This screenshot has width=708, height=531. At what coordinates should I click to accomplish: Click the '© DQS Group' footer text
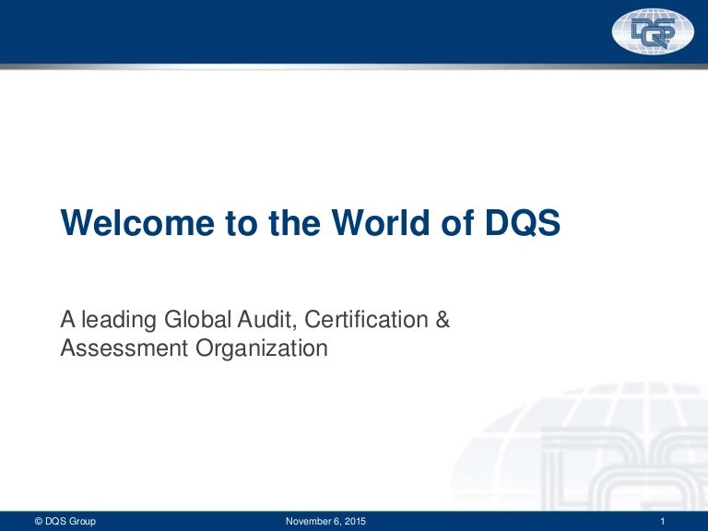[x=65, y=521]
